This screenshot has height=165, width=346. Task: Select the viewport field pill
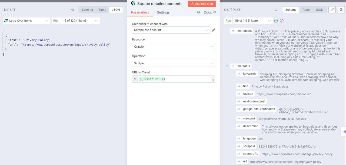pyautogui.click(x=246, y=118)
